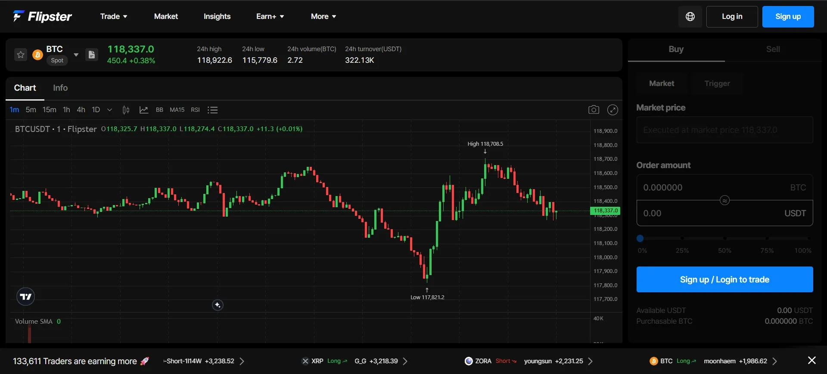Image resolution: width=827 pixels, height=374 pixels.
Task: Open the document info icon next to BTC
Action: 92,55
